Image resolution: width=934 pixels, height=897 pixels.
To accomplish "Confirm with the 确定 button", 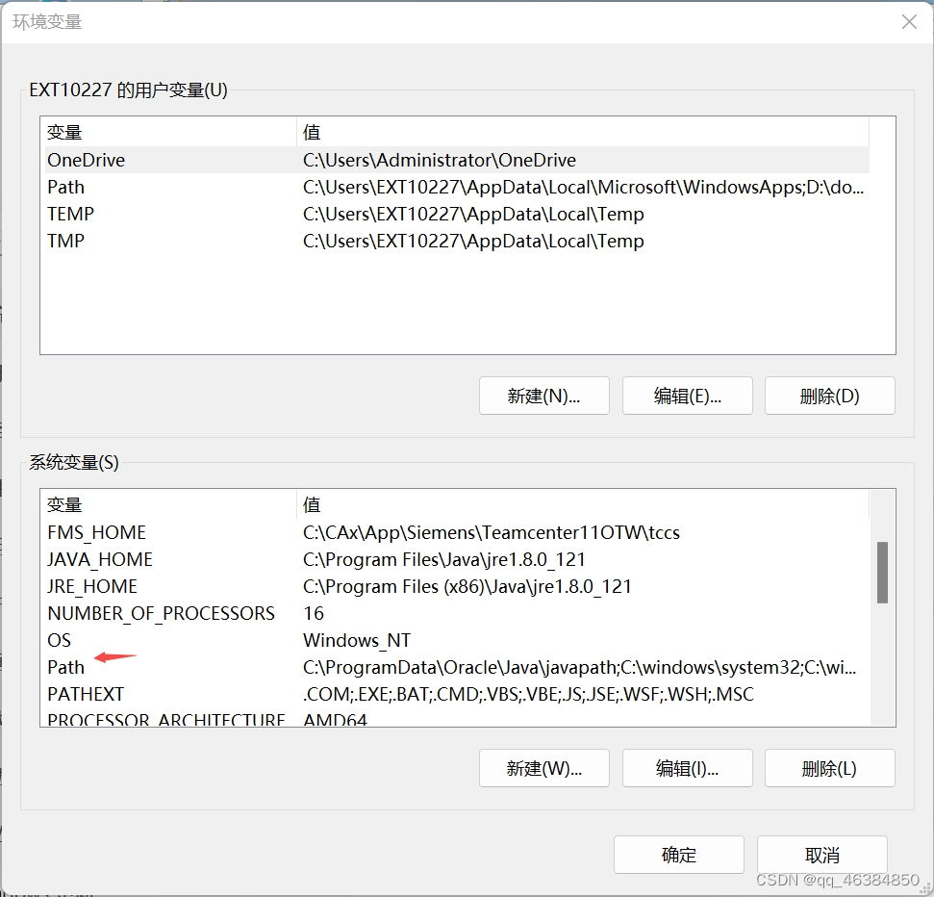I will (x=679, y=855).
